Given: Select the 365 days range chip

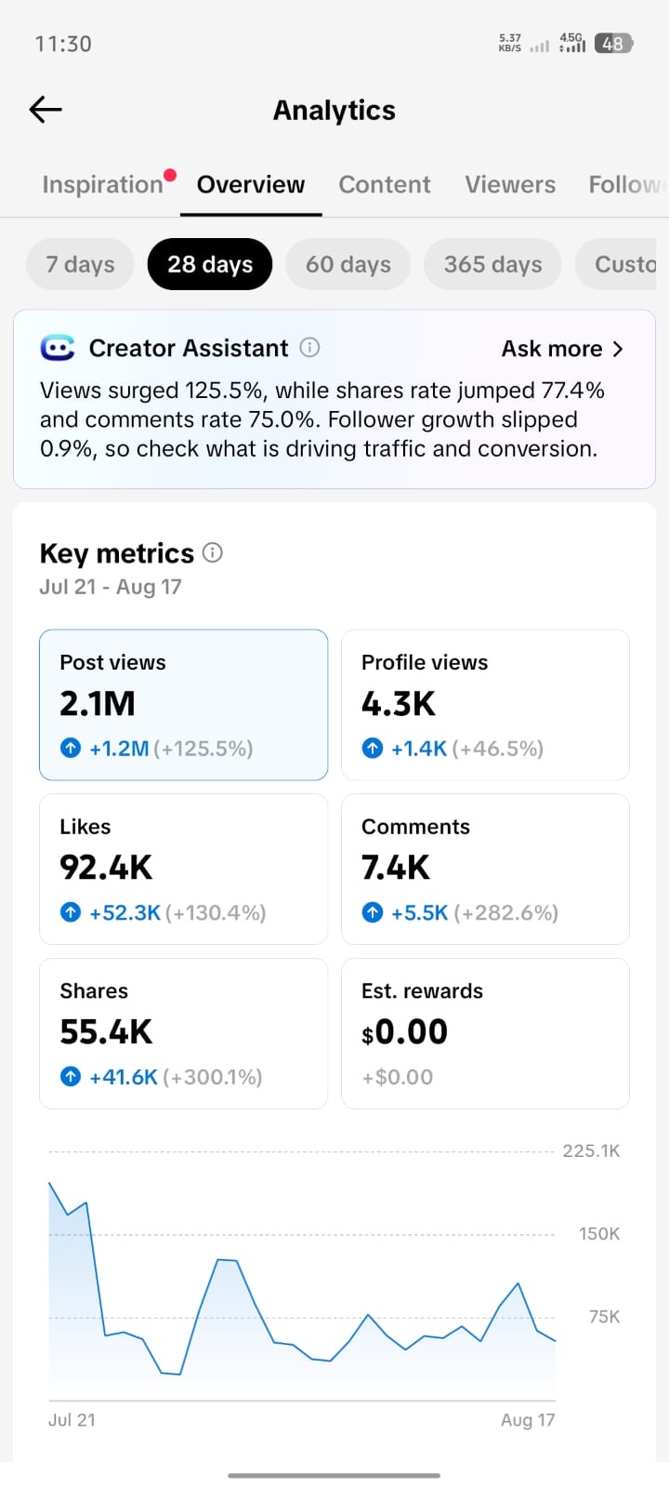Looking at the screenshot, I should click(x=492, y=264).
